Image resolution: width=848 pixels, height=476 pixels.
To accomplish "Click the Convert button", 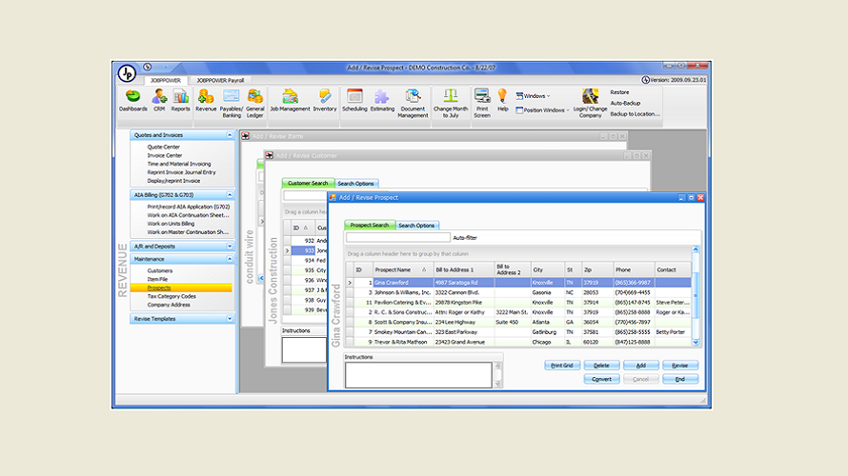I will (x=601, y=379).
